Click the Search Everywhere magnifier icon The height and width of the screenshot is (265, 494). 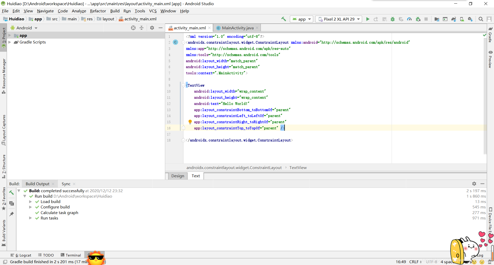coord(481,19)
